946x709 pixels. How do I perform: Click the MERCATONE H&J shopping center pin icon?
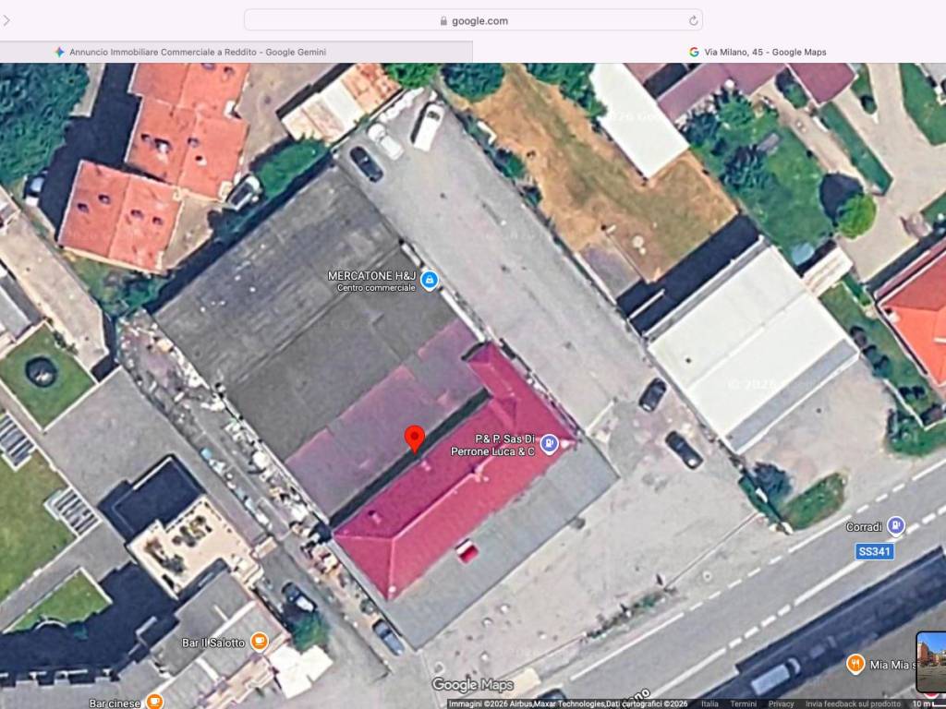pyautogui.click(x=429, y=281)
